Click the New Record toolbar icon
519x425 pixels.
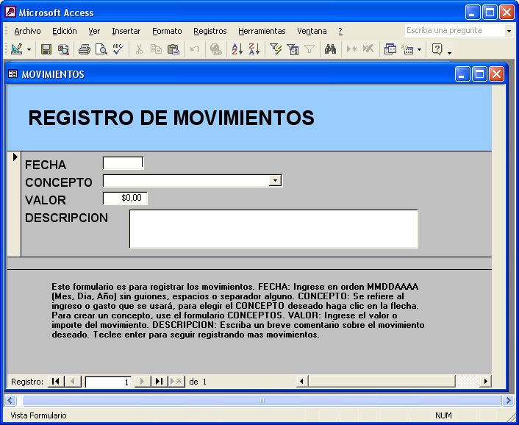click(352, 49)
